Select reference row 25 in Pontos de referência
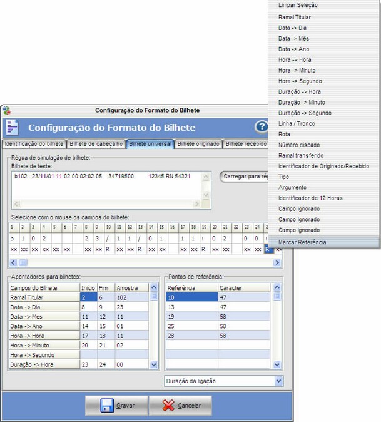This screenshot has width=381, height=422. (x=218, y=326)
